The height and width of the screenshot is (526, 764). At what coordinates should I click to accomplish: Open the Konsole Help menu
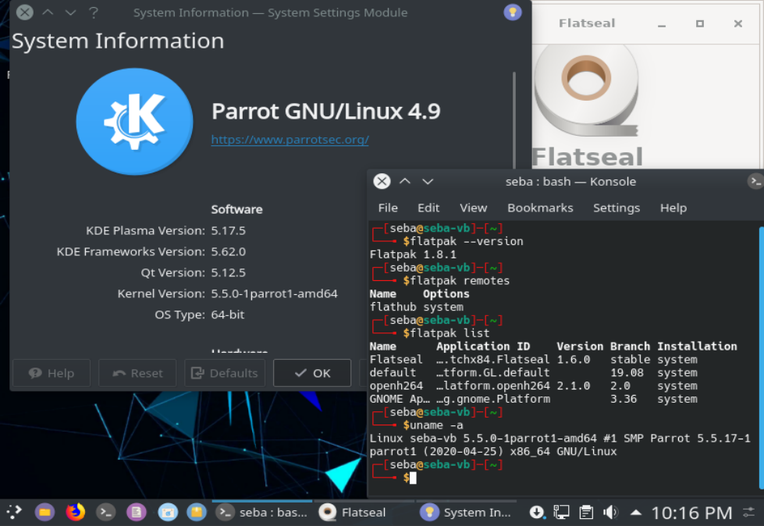[673, 208]
